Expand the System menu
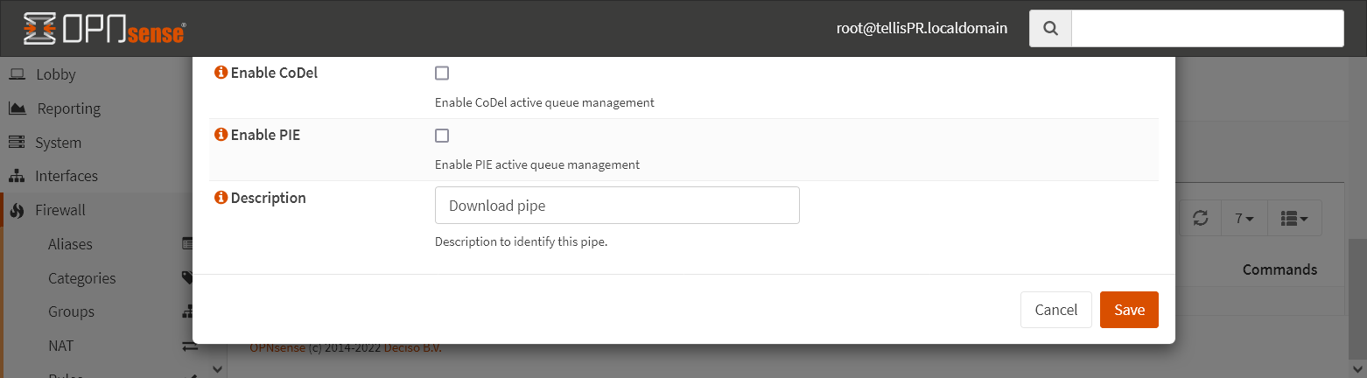Viewport: 1367px width, 378px height. (x=58, y=143)
